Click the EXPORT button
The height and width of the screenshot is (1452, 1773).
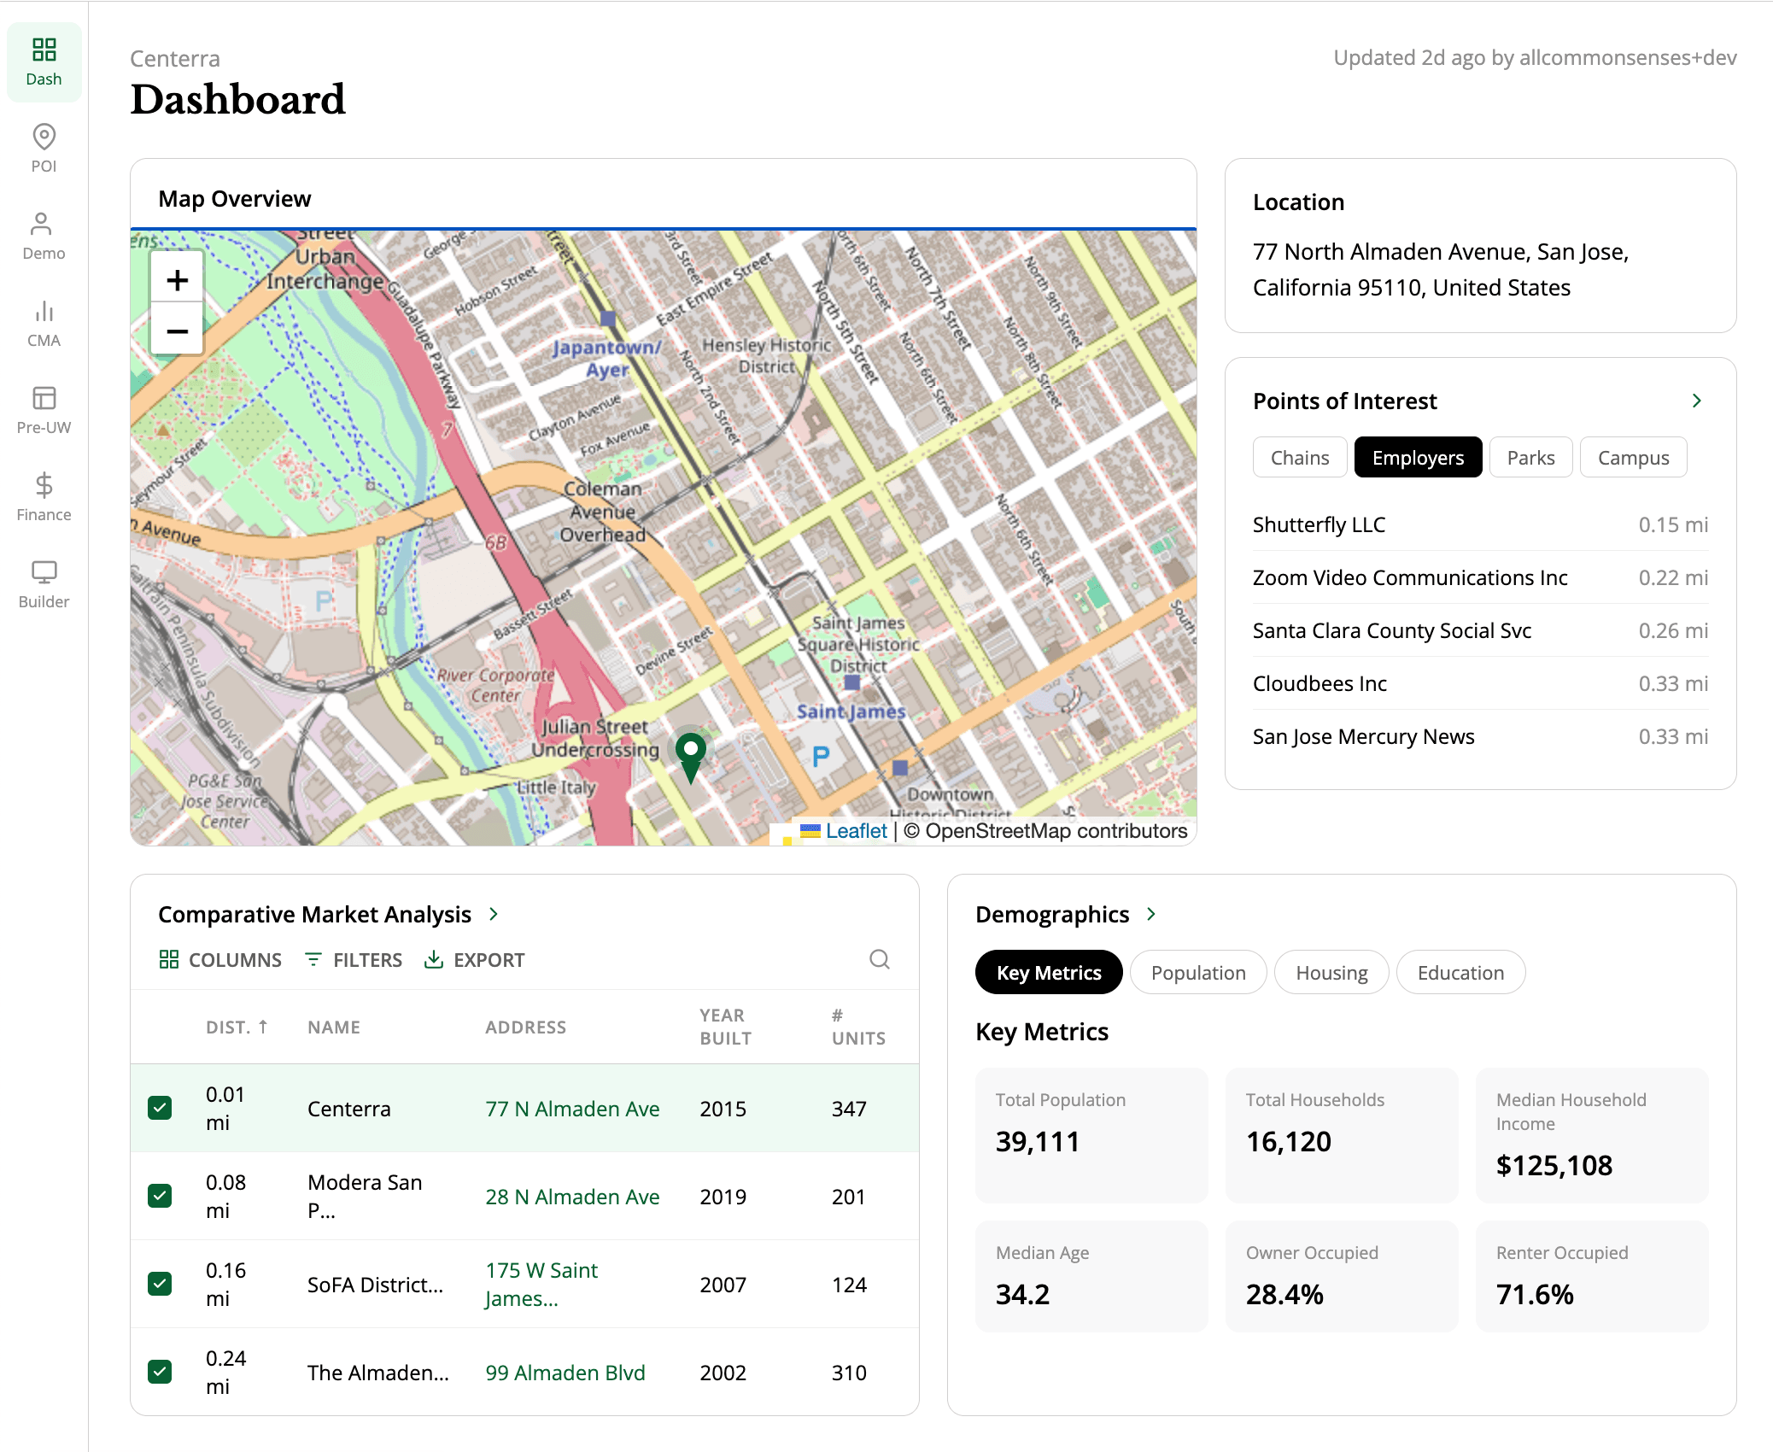click(475, 960)
